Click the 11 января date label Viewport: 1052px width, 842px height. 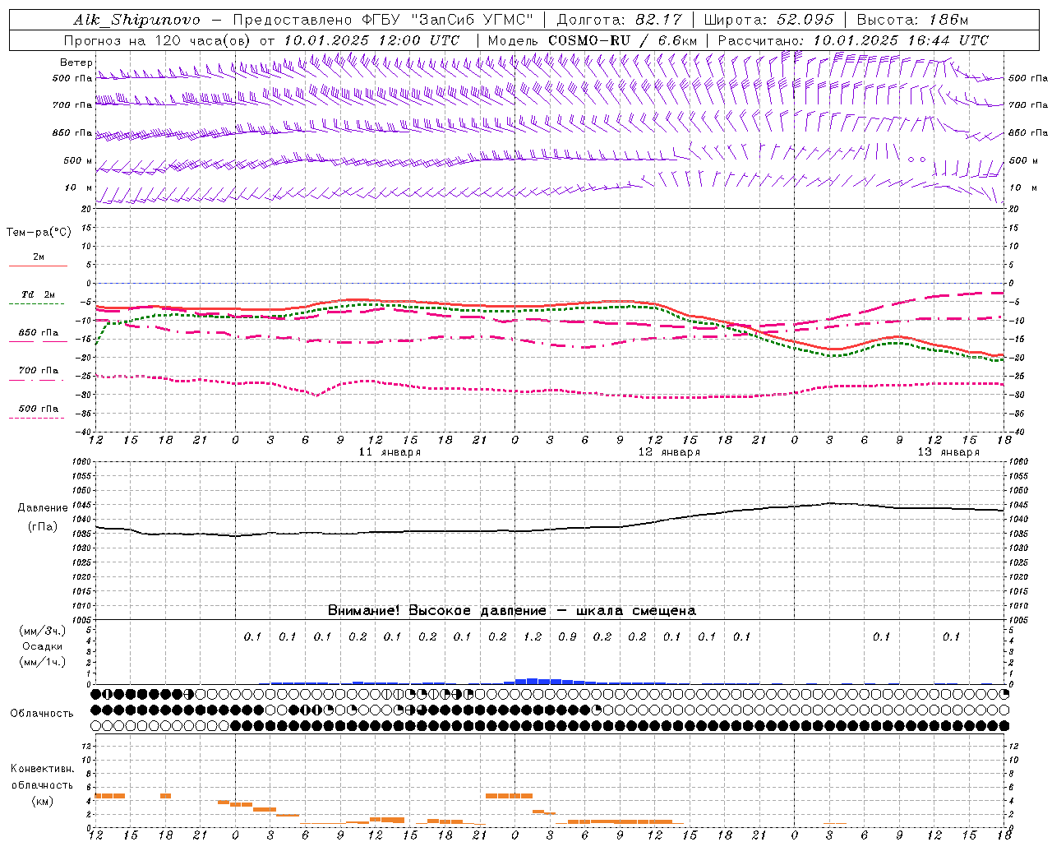coord(390,452)
